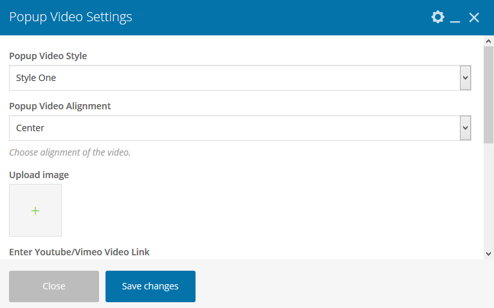Click the green plus to upload image

(35, 210)
